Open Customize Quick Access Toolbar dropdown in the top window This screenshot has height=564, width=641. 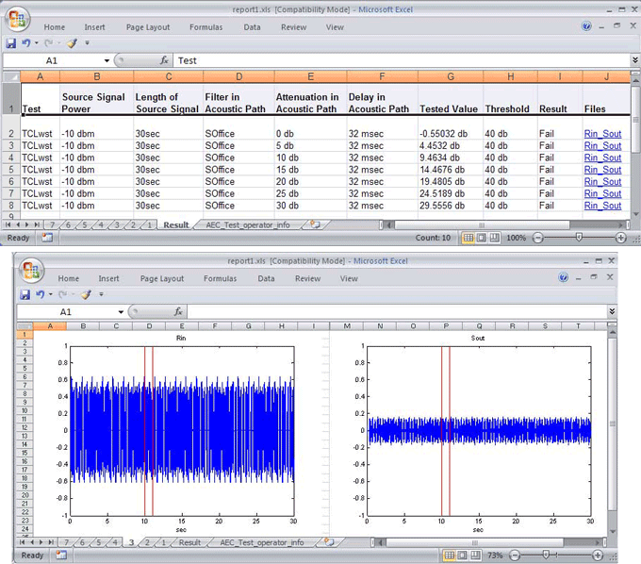pos(87,43)
